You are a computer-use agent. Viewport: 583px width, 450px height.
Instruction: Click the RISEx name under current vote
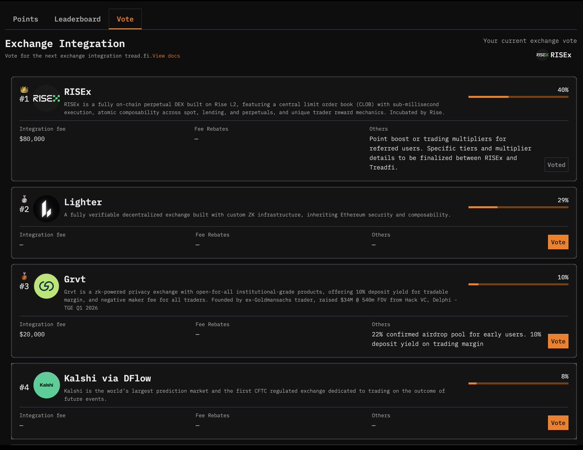coord(561,55)
